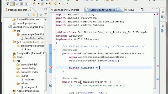The width and height of the screenshot is (168, 94).
Task: Jump to blue task marker in overview ruler
Action: (x=157, y=79)
